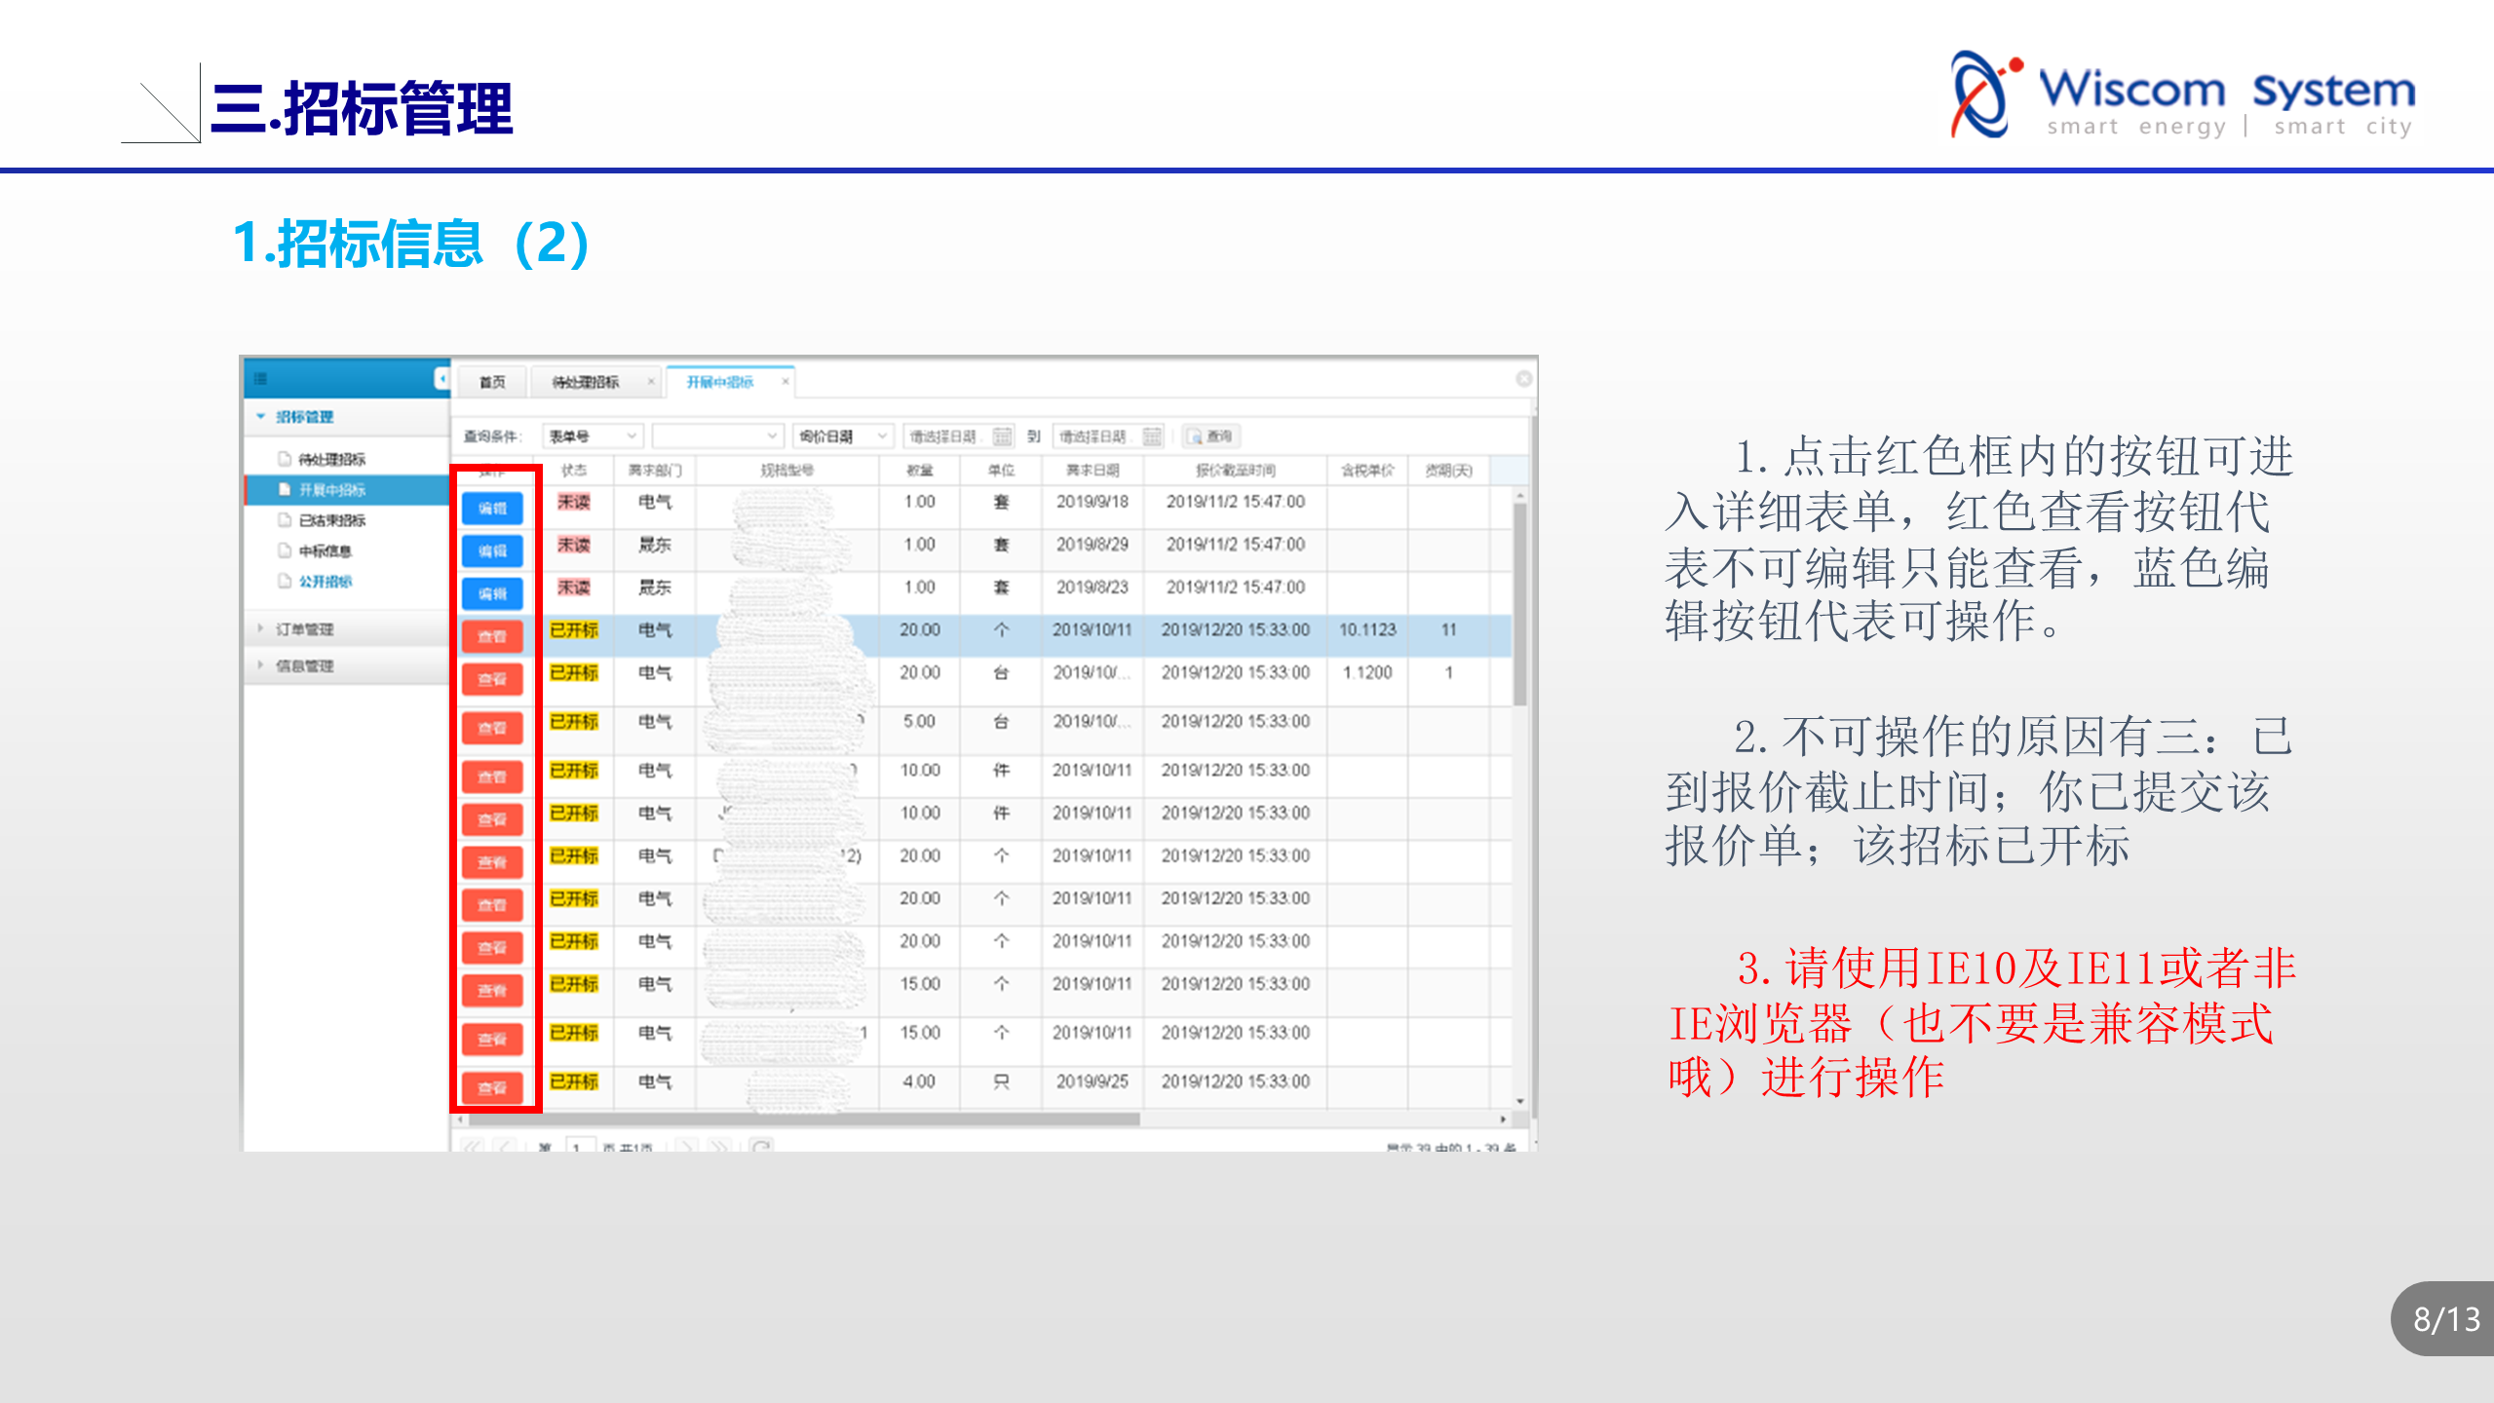Viewport: 2494px width, 1403px height.
Task: Select 已结束招标 in the sidebar
Action: tap(331, 520)
